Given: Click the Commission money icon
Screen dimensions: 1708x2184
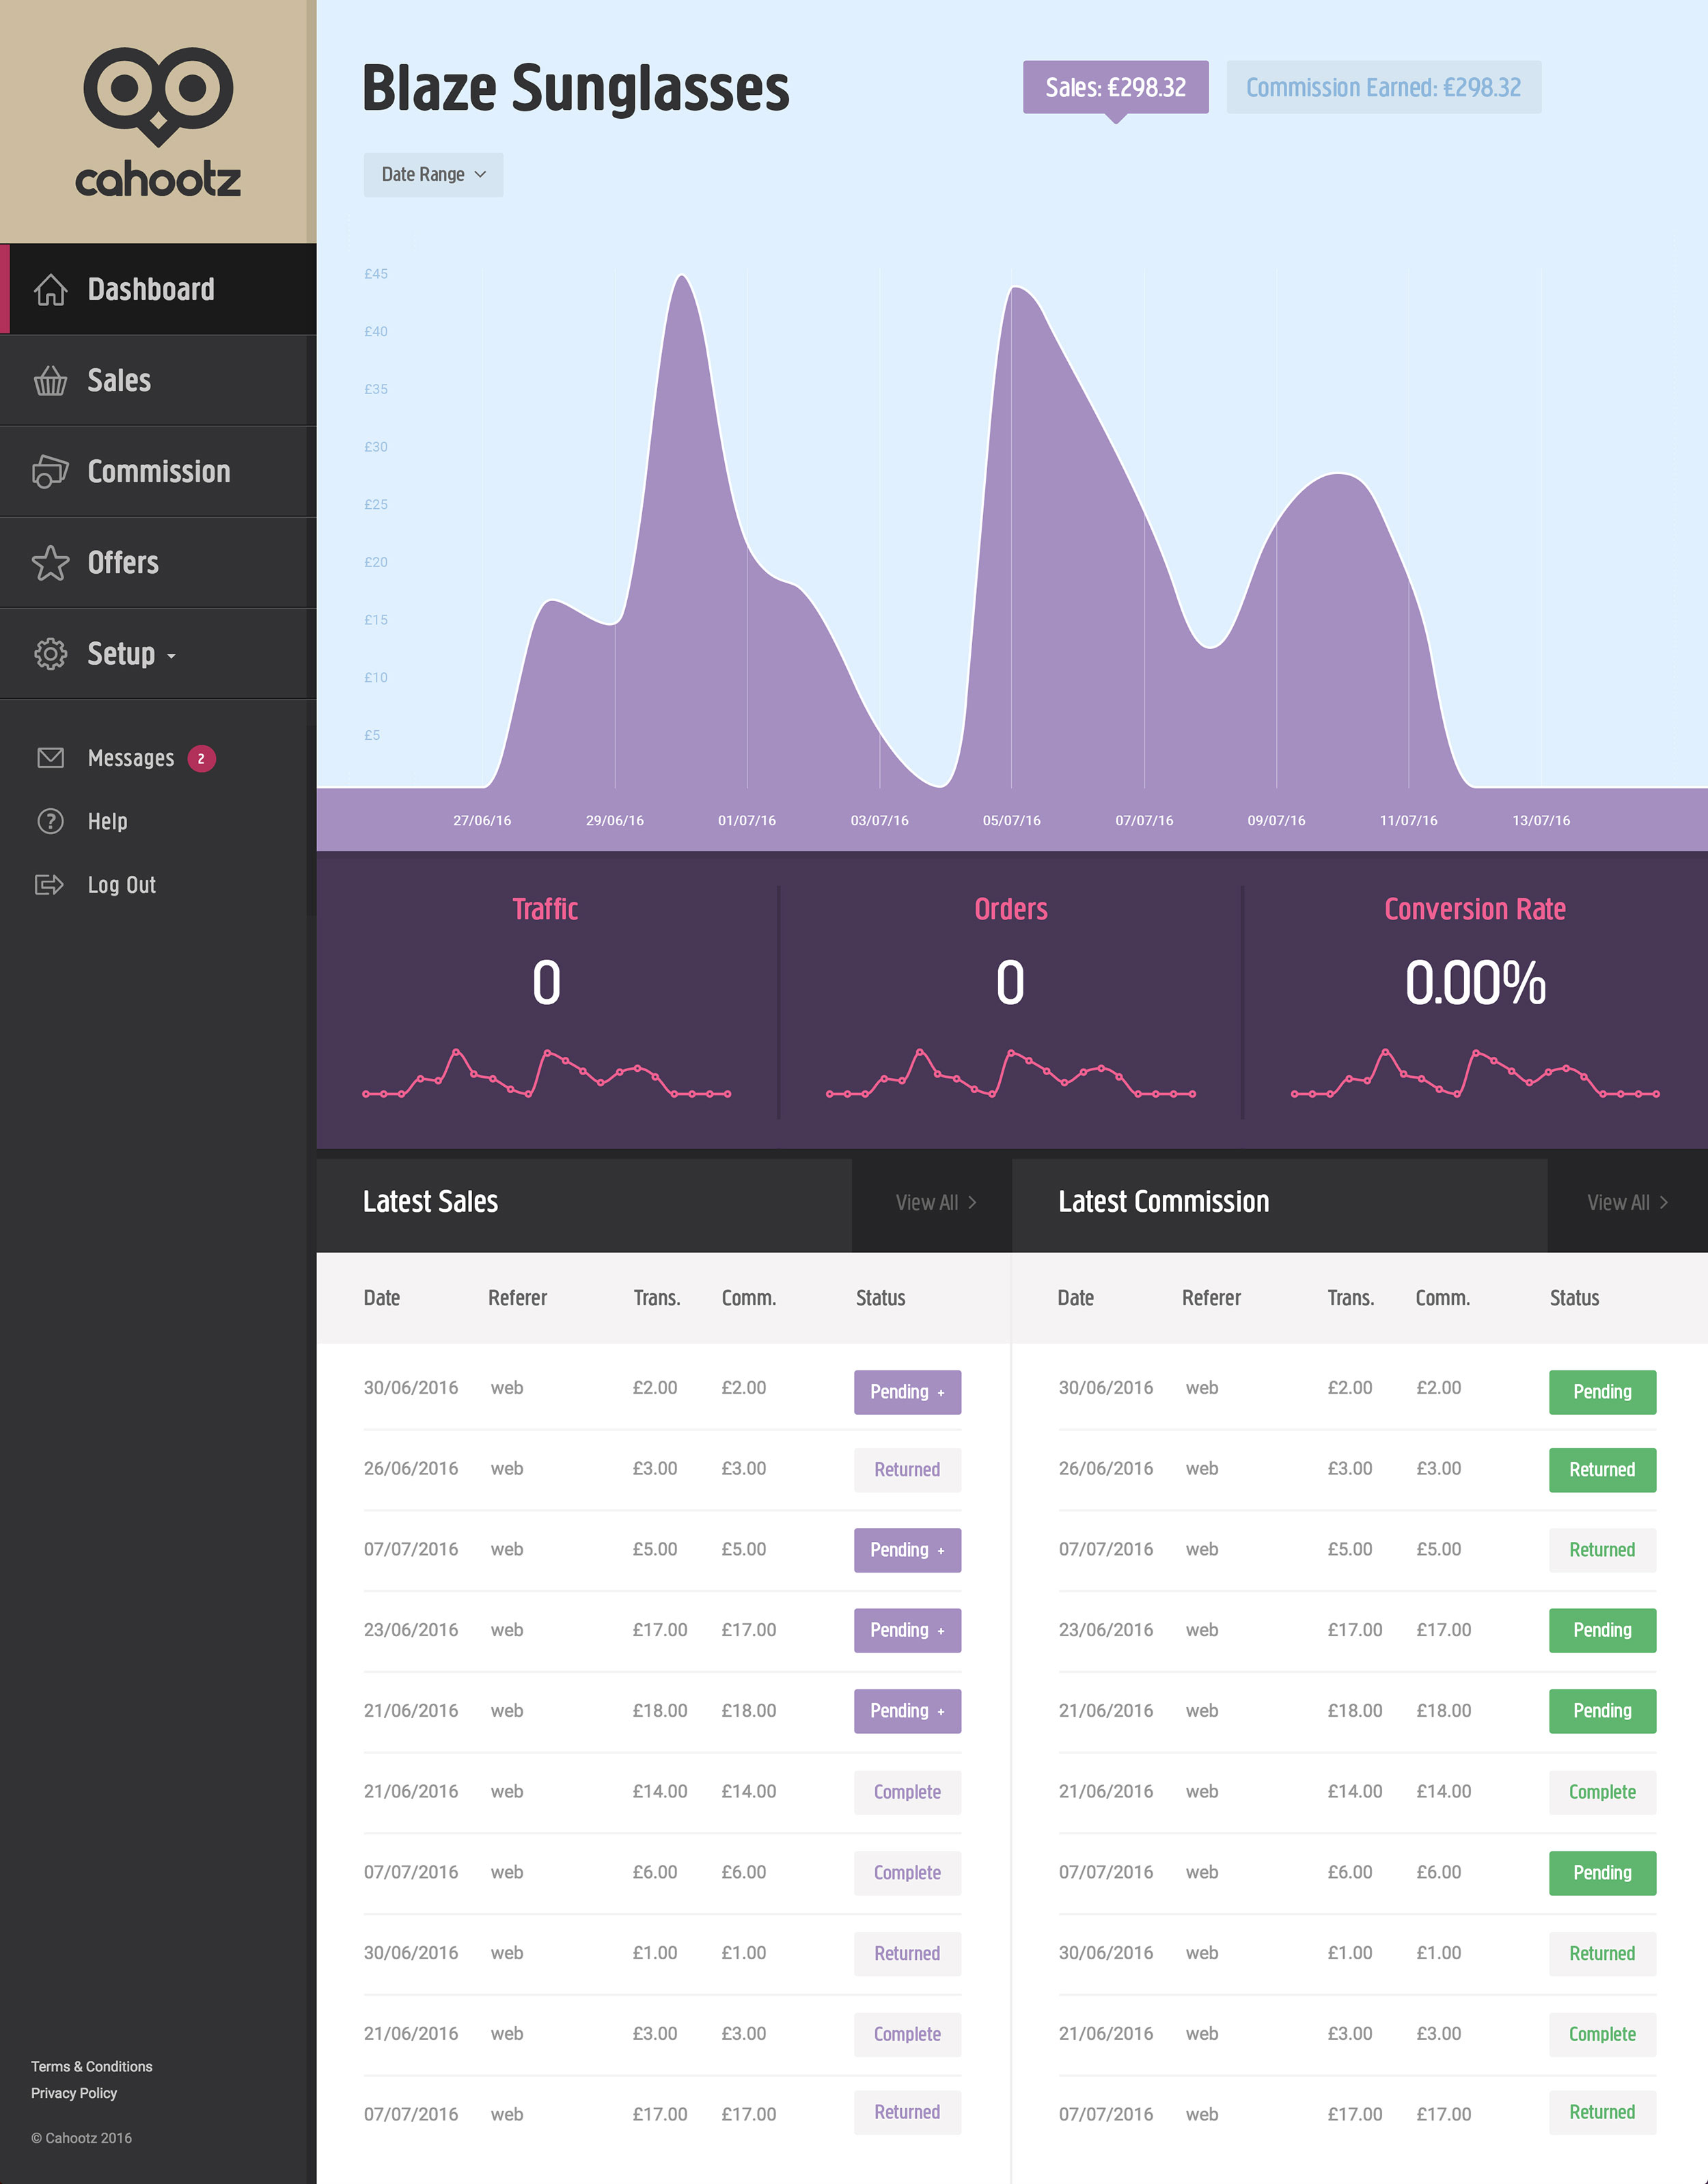Looking at the screenshot, I should coord(50,472).
